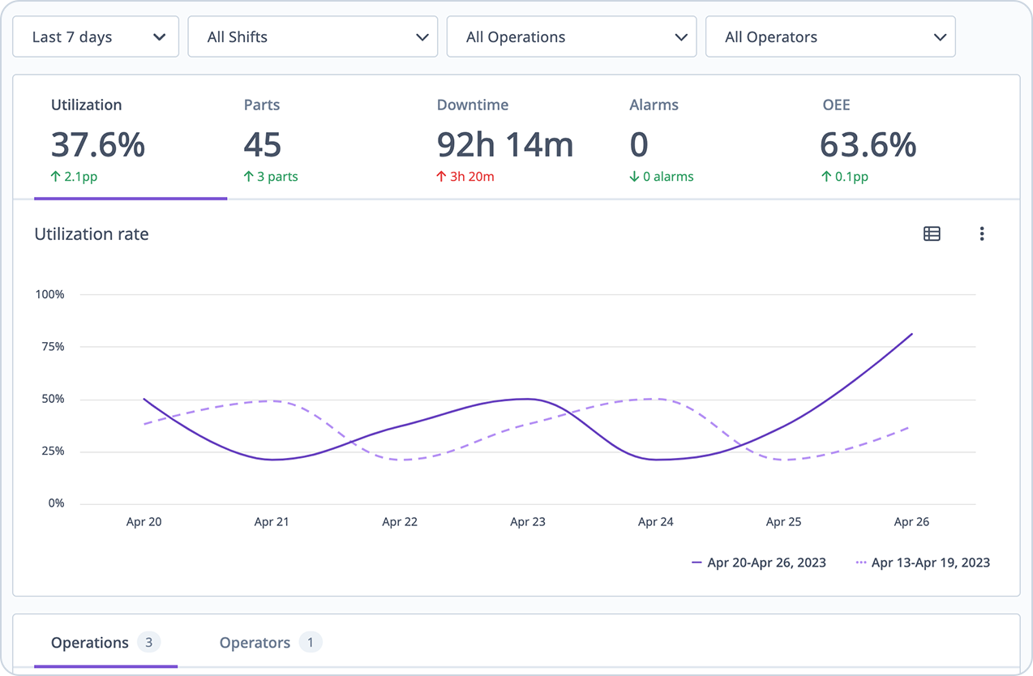
Task: Click the down arrow next to 0 alarms
Action: click(634, 177)
